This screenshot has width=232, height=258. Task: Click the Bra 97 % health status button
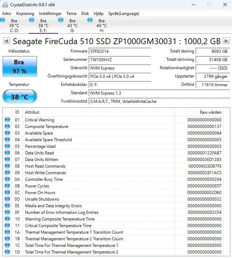click(x=20, y=66)
